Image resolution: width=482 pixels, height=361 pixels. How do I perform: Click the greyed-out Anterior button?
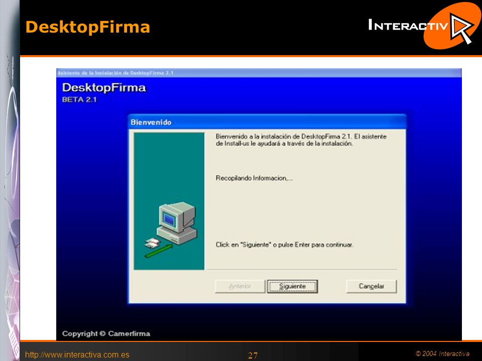[240, 286]
